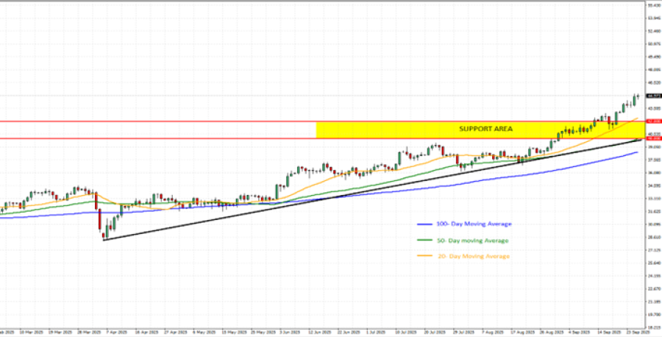Click the latest candlestick at chart's right edge
662x337 pixels.
coord(636,97)
